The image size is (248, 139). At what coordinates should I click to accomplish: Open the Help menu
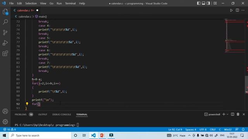tap(82, 3)
